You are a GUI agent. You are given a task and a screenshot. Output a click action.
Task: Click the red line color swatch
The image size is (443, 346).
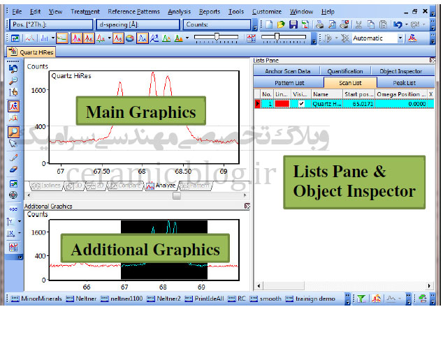coord(282,104)
